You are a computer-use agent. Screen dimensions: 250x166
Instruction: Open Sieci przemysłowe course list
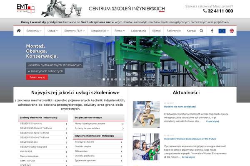pyautogui.click(x=29, y=156)
